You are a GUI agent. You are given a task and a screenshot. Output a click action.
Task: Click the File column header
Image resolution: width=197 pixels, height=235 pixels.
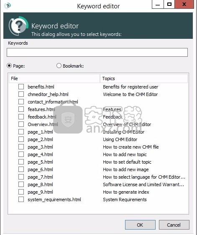[x=54, y=78]
